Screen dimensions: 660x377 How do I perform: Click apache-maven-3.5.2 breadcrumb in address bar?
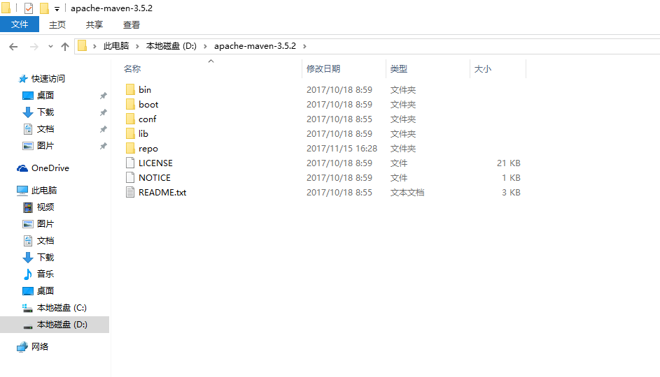(255, 46)
